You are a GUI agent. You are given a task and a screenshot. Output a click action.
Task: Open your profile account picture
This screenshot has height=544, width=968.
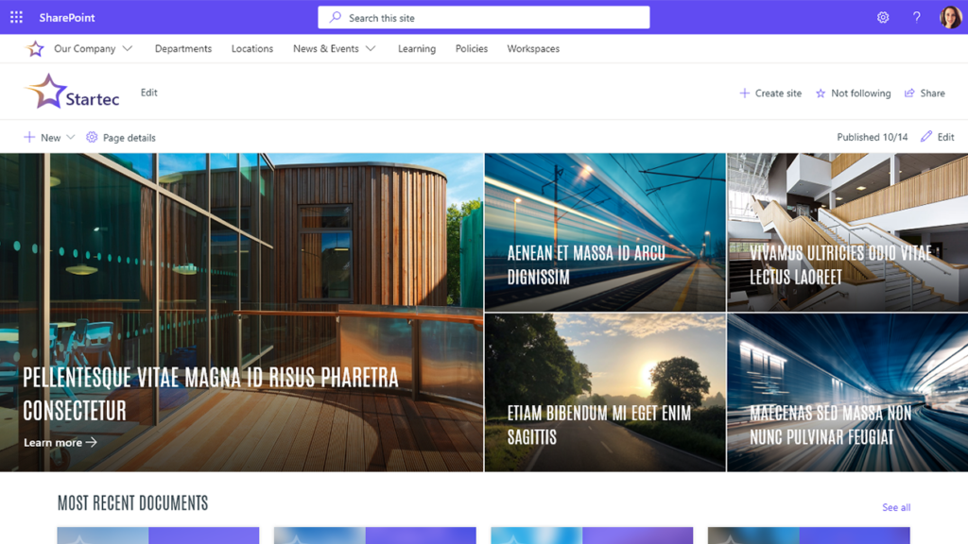[x=949, y=16]
